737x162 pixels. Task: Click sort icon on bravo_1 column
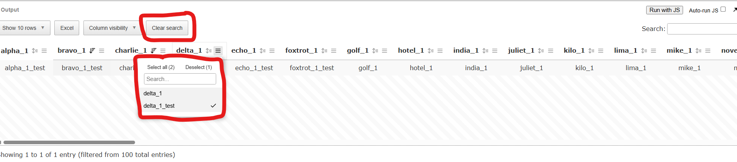point(92,51)
